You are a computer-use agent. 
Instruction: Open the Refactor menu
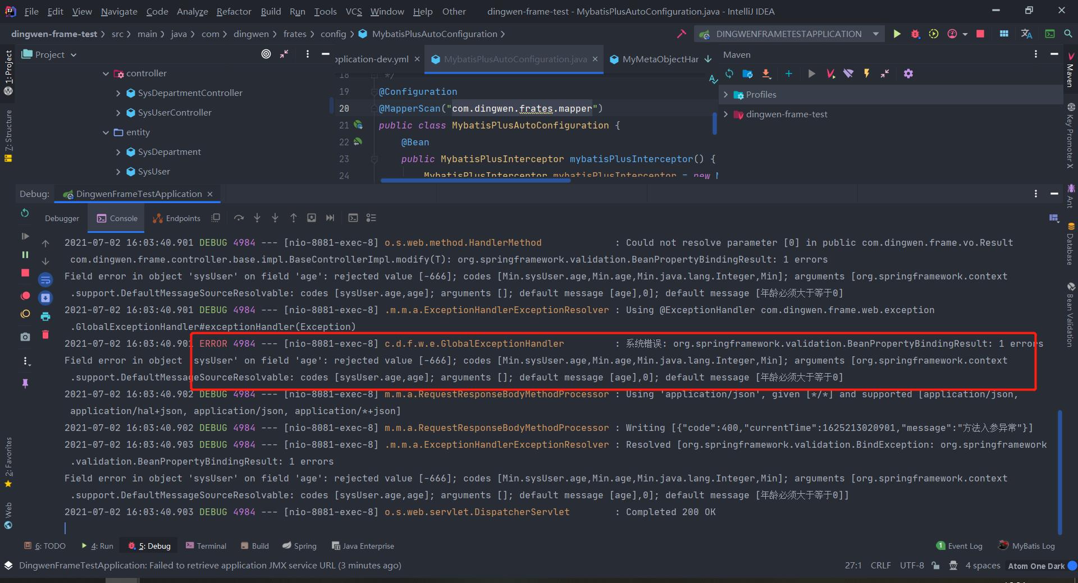coord(234,11)
